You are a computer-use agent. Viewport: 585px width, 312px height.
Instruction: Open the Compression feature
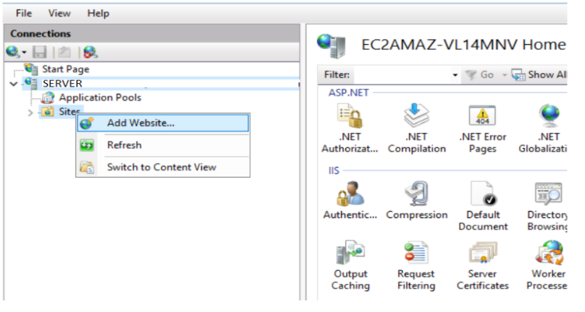[x=417, y=201]
